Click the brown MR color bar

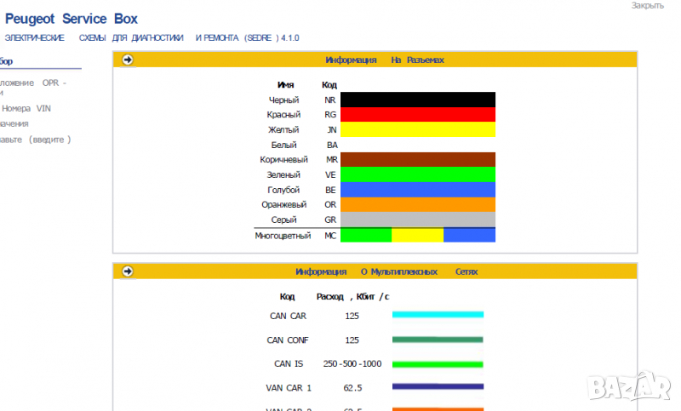pyautogui.click(x=417, y=159)
